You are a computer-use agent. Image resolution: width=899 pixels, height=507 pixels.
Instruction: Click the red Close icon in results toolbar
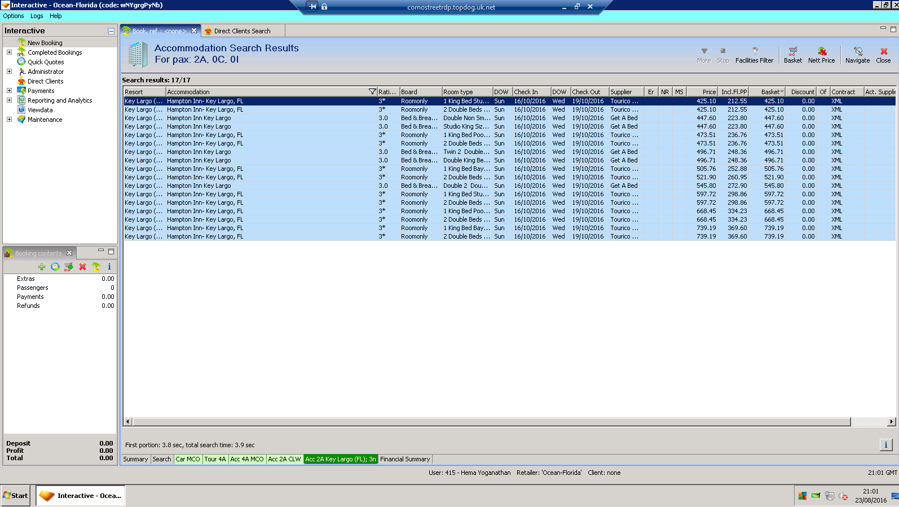coord(883,55)
